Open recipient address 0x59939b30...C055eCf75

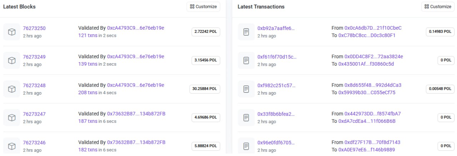click(367, 92)
